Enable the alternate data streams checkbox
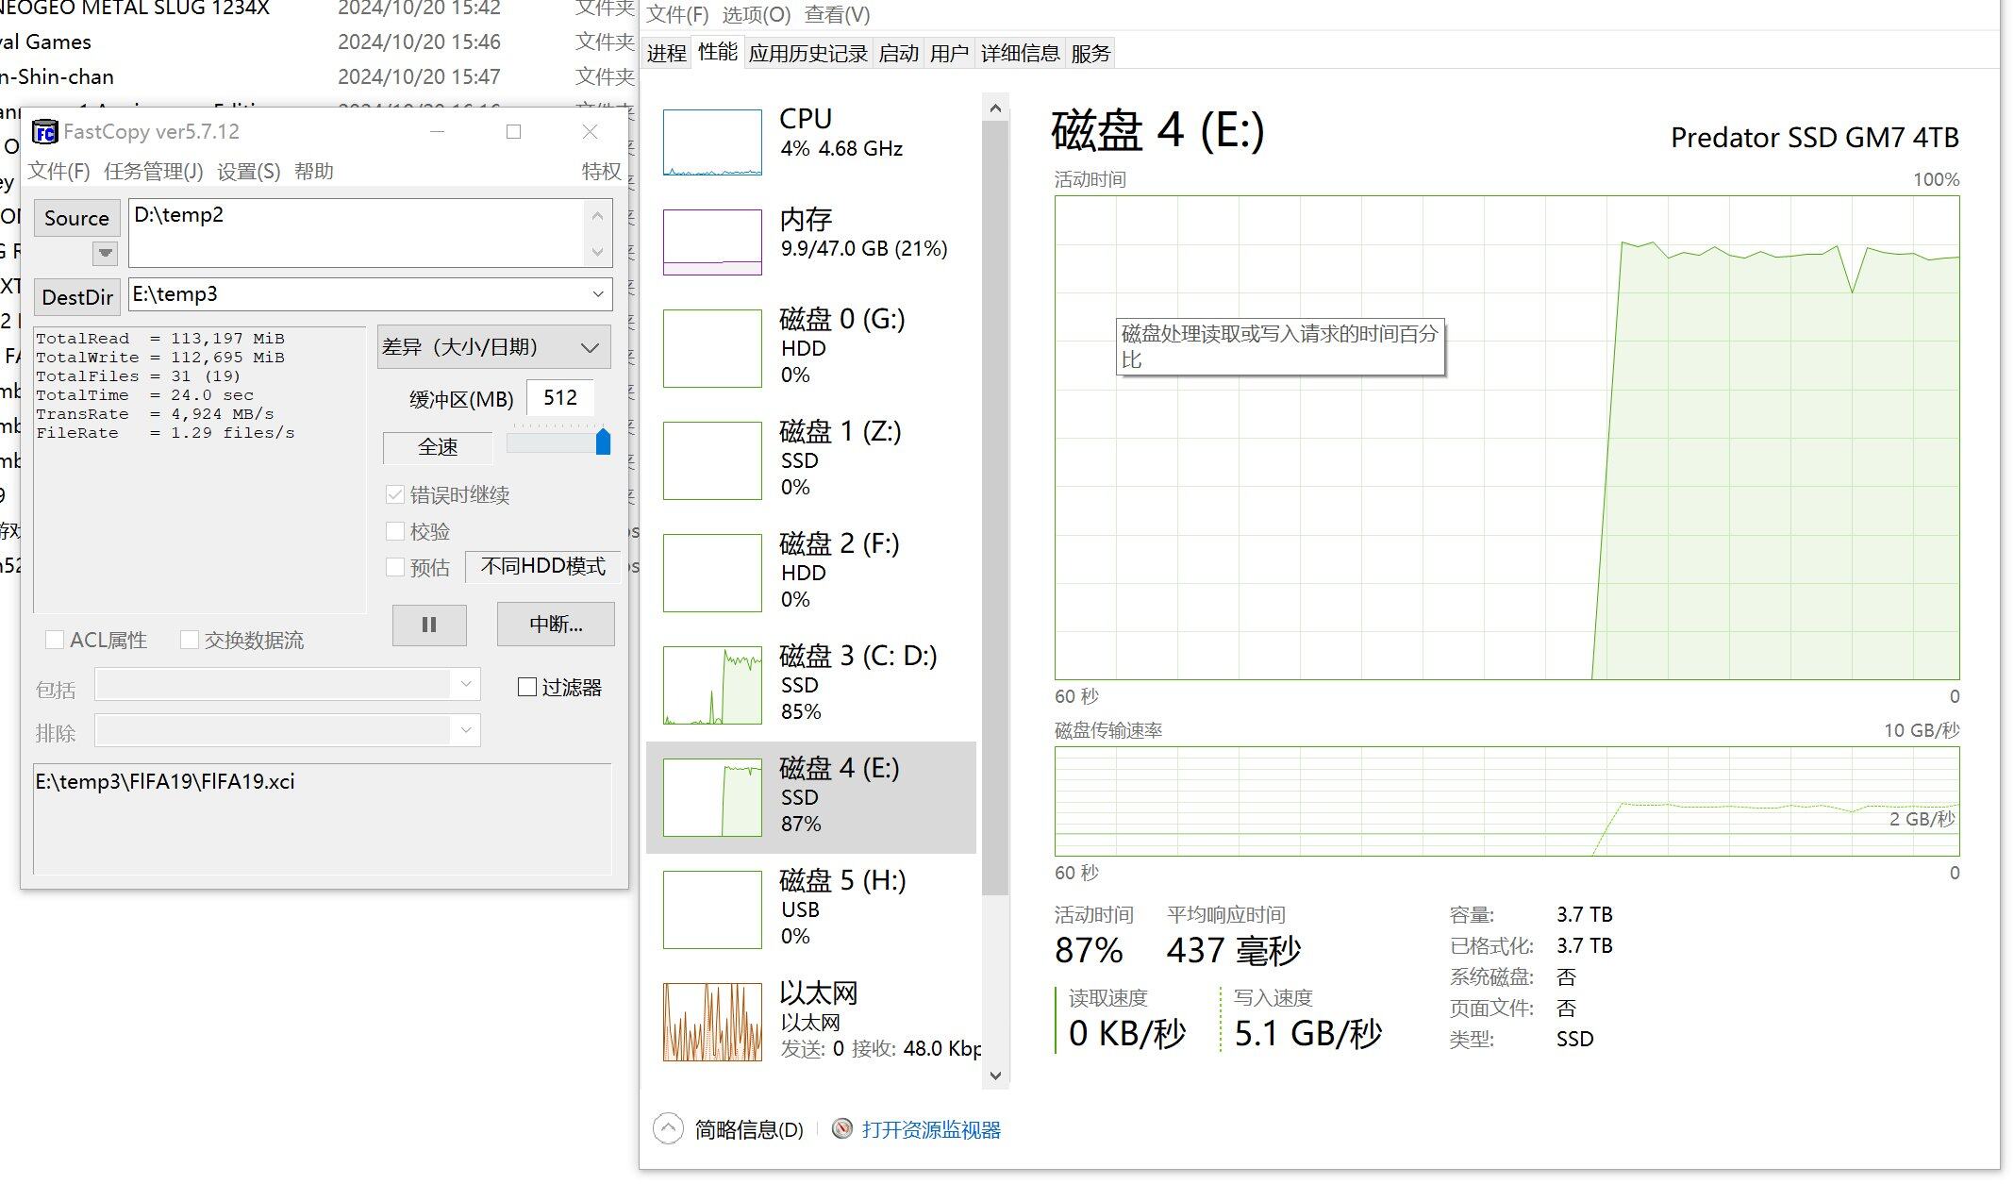 click(189, 640)
